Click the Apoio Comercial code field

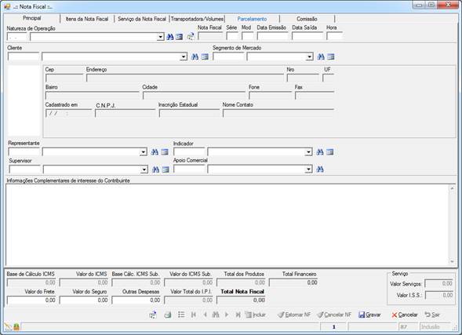189,169
